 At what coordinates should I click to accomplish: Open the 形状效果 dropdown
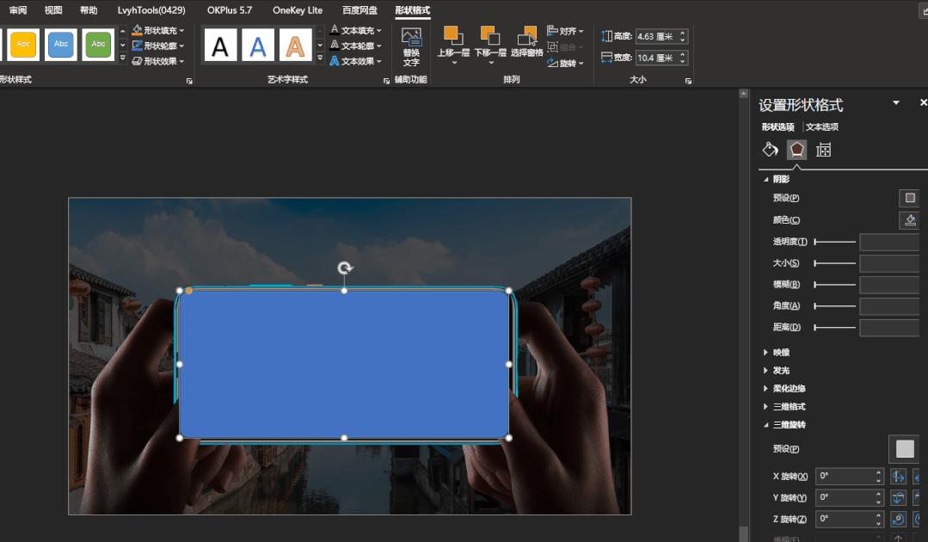coord(158,61)
